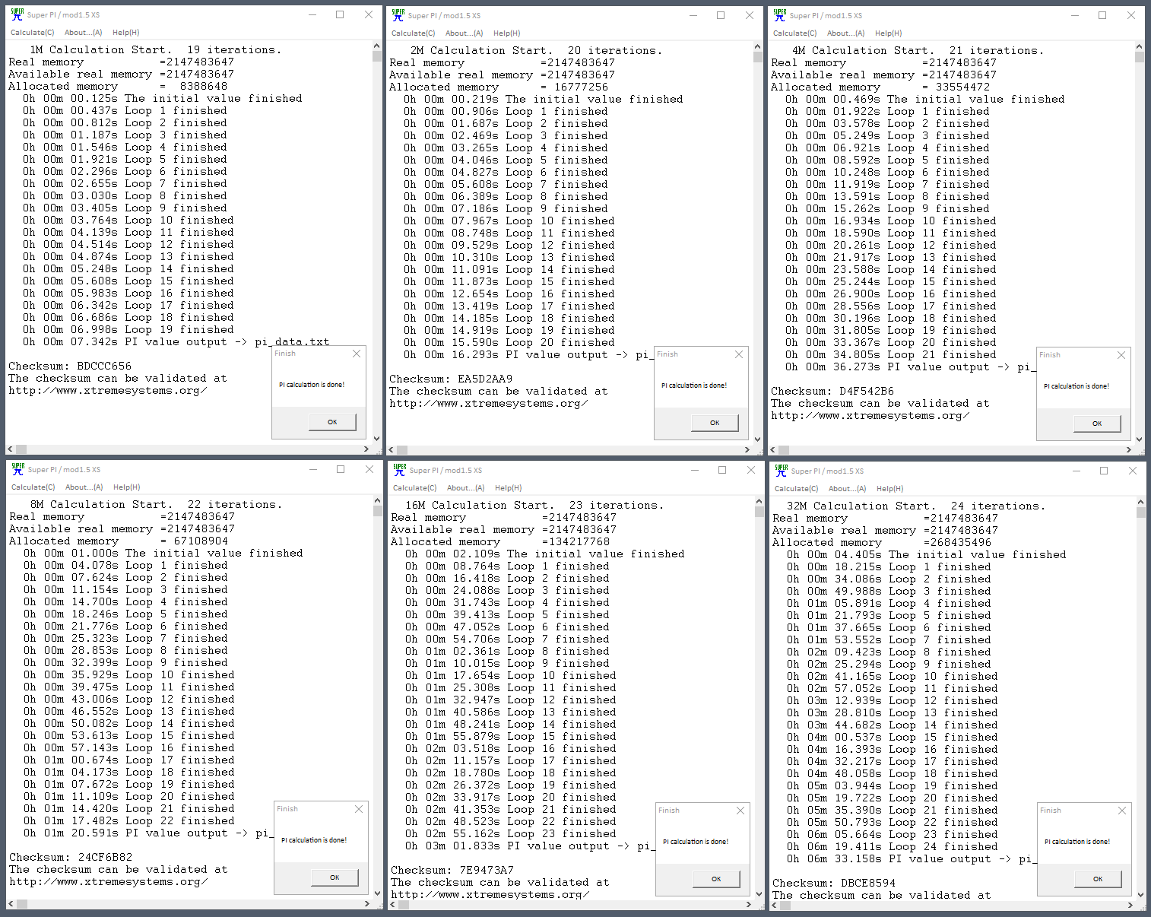Click the xtremesystems.org URL in the 1M window
This screenshot has height=917, width=1151.
(x=107, y=391)
